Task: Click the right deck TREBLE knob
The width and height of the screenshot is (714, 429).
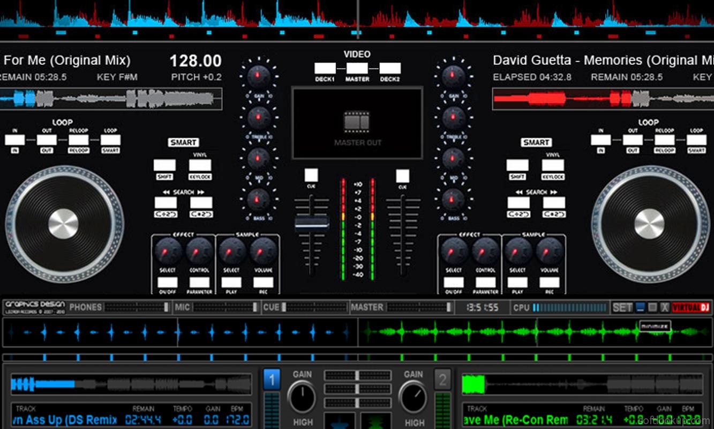Action: point(453,117)
